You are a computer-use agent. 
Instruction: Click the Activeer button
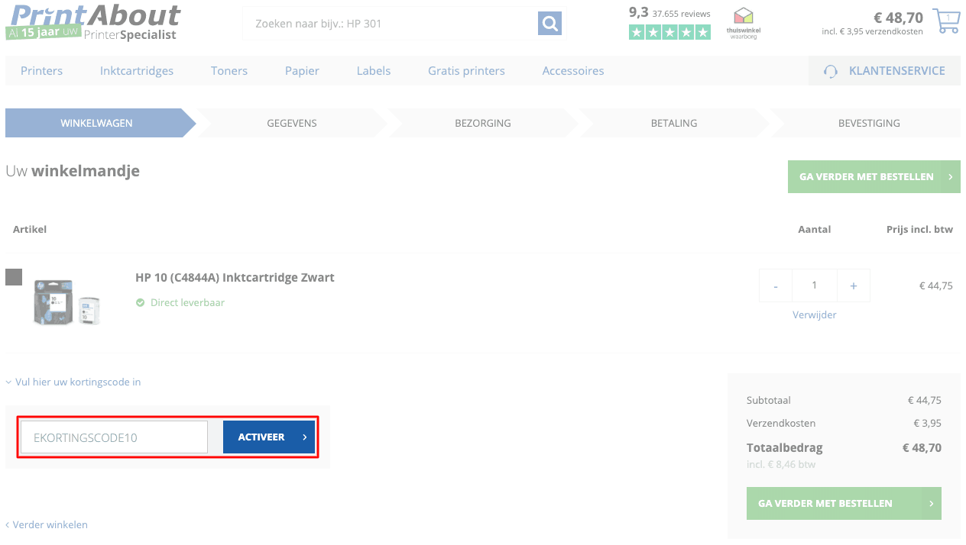269,437
